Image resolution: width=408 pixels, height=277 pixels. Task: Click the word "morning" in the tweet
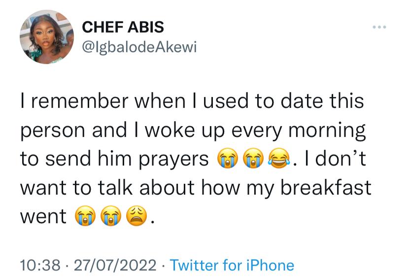pyautogui.click(x=327, y=131)
